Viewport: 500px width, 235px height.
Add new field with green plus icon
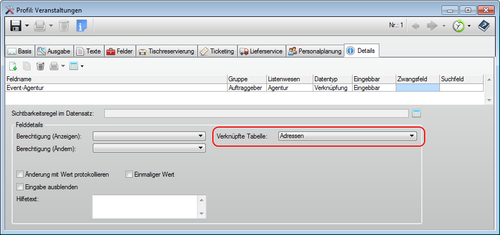(x=13, y=66)
